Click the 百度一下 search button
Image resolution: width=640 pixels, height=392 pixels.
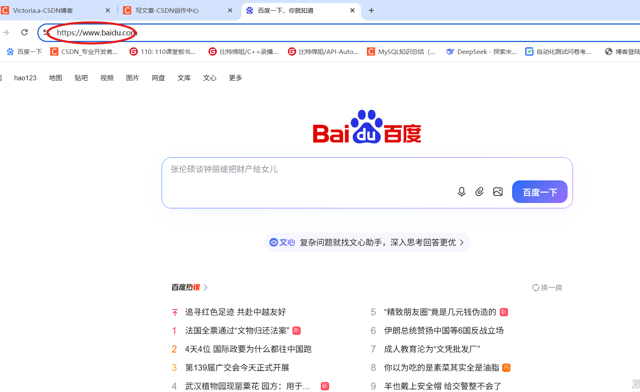click(540, 192)
